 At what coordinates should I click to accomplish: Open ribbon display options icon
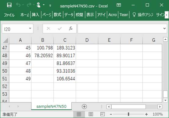pyautogui.click(x=119, y=5)
